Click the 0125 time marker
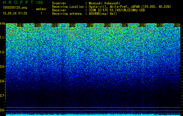The image size is (183, 116). pyautogui.click(x=90, y=25)
